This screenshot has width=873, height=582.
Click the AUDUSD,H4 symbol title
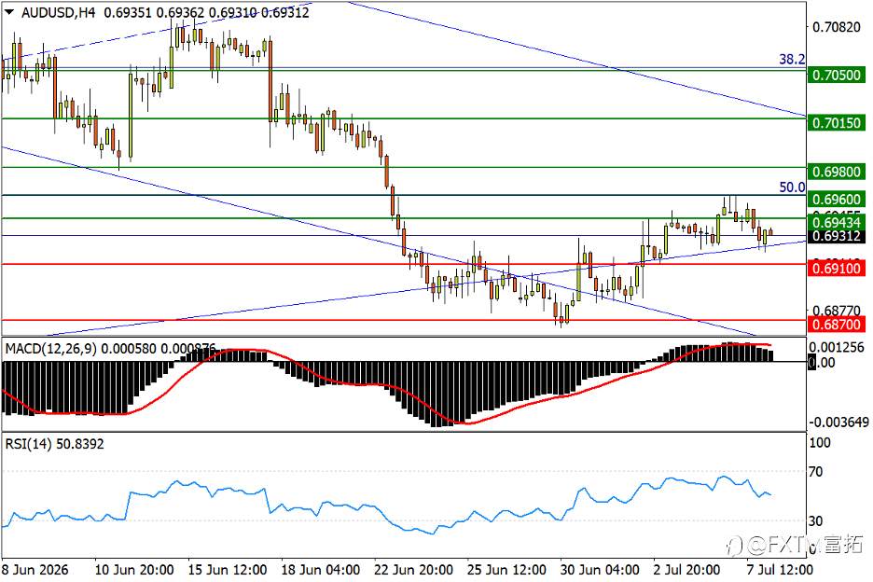(x=59, y=12)
